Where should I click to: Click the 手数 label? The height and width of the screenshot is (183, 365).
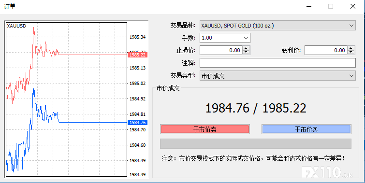(189, 38)
